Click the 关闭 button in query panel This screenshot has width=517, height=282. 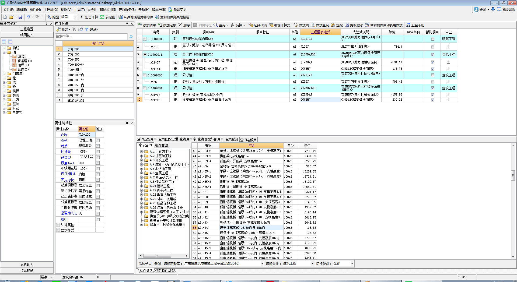pos(158,263)
